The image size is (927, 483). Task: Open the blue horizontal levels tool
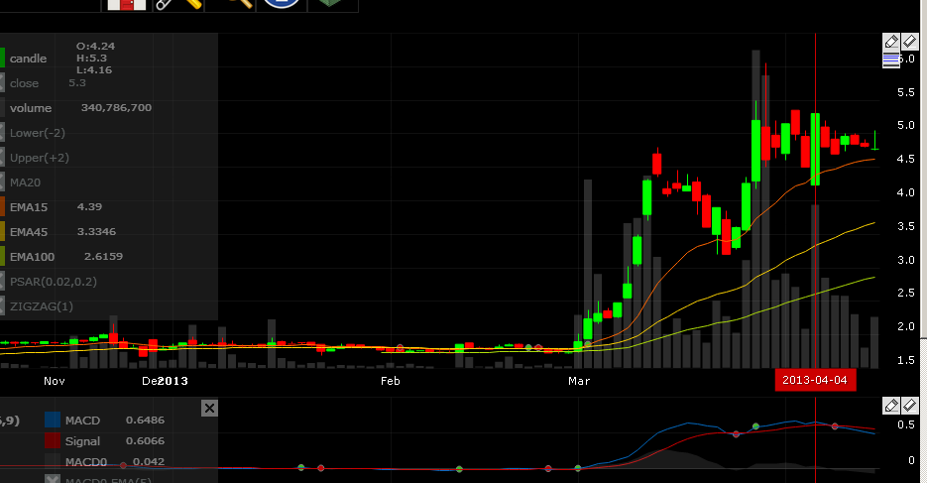891,60
